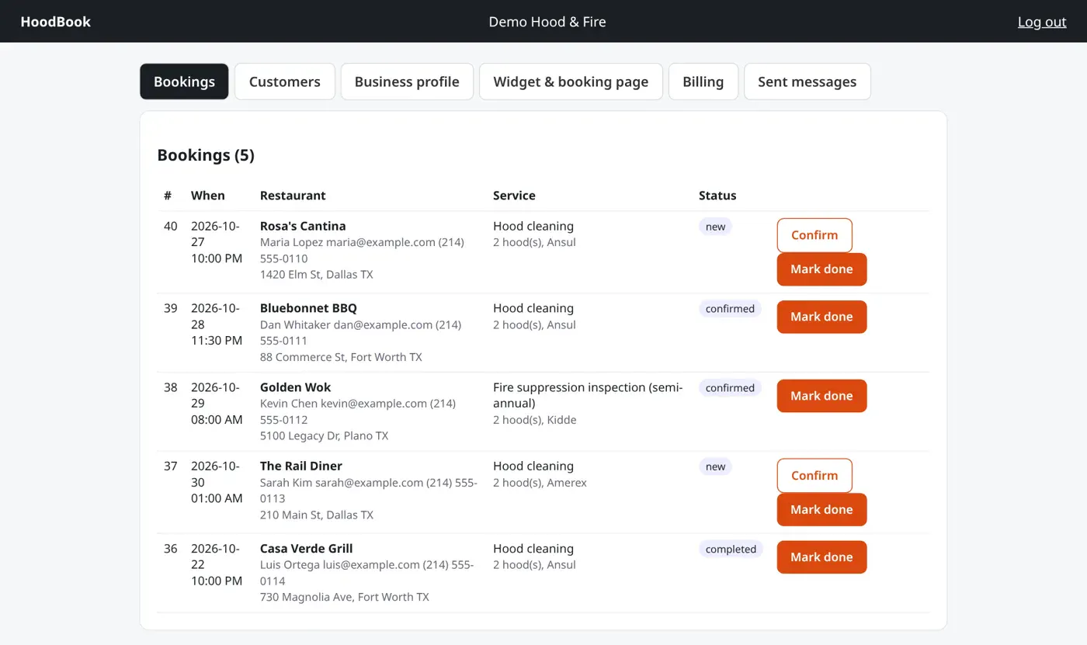Screen dimensions: 1087x645
Task: Confirm The Rail Diner booking
Action: [814, 476]
